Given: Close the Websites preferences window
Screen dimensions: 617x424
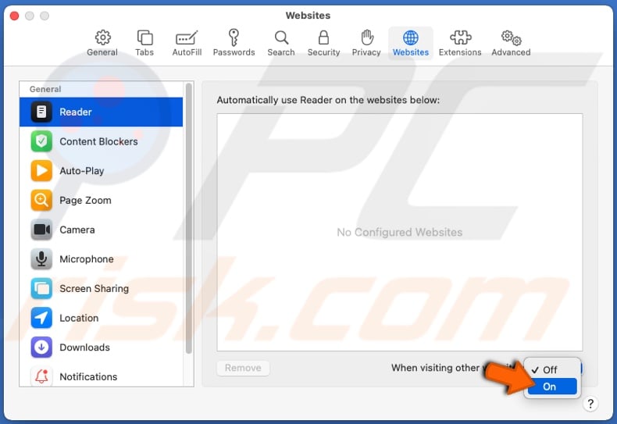Looking at the screenshot, I should click(x=15, y=16).
